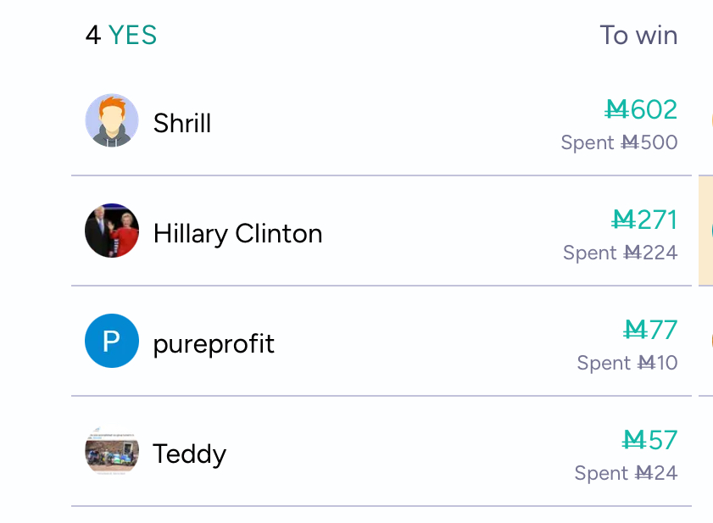Click pureprofit's blue P avatar
The height and width of the screenshot is (523, 713).
click(112, 341)
